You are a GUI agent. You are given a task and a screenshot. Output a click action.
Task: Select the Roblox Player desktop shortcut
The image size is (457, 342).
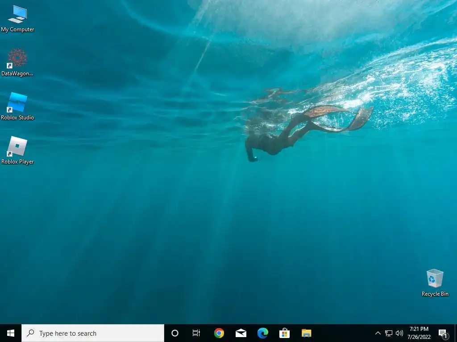tap(17, 151)
